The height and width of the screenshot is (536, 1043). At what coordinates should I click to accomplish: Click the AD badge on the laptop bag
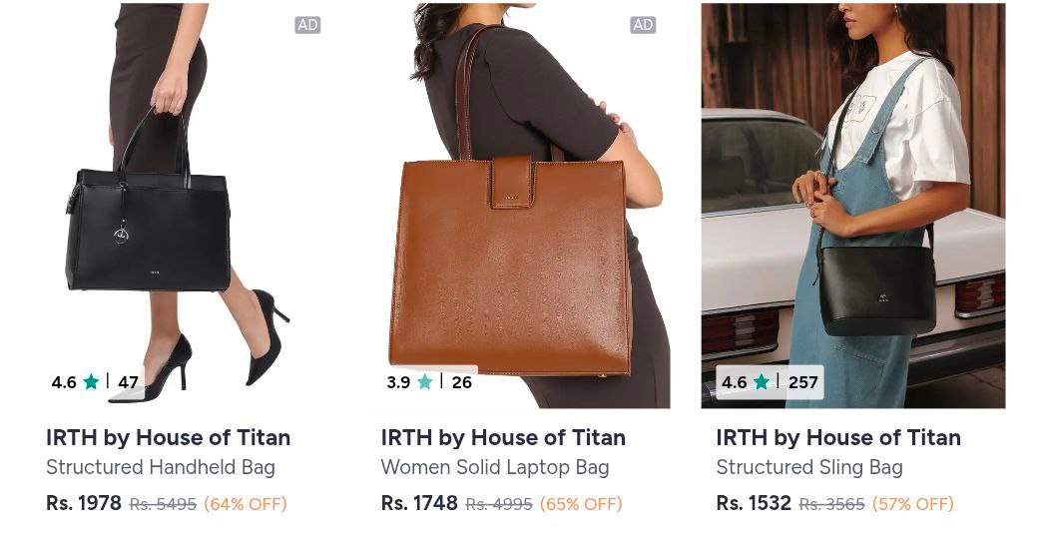(643, 25)
